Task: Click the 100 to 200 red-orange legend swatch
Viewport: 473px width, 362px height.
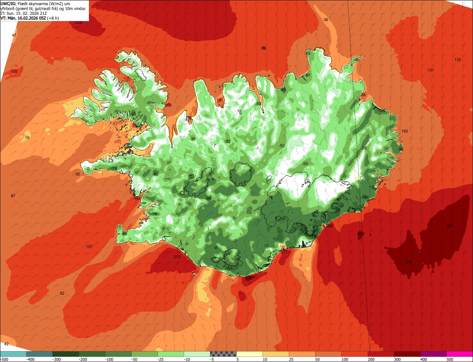Action: (355, 354)
